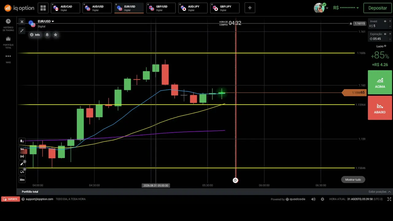The height and width of the screenshot is (221, 393).
Task: Close the EUR/USD chart panel with X
Action: (22, 21)
